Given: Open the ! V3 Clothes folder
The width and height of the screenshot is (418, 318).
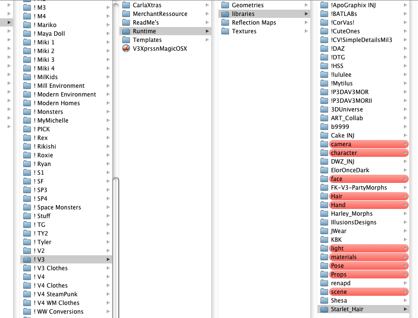Looking at the screenshot, I should [66, 268].
